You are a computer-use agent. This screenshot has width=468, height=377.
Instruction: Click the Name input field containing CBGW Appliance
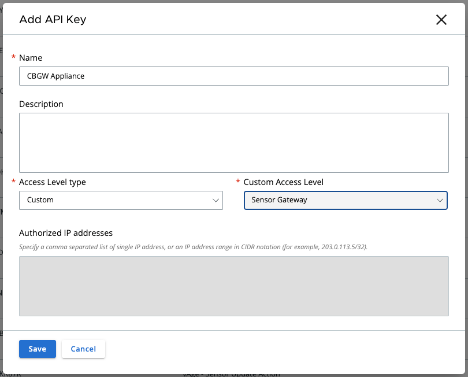[233, 76]
